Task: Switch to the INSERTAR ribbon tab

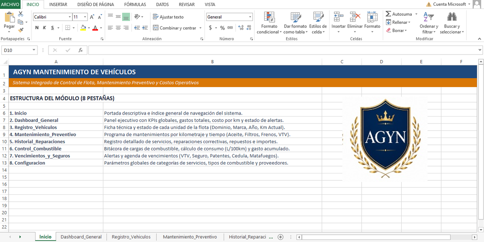Action: pyautogui.click(x=58, y=4)
